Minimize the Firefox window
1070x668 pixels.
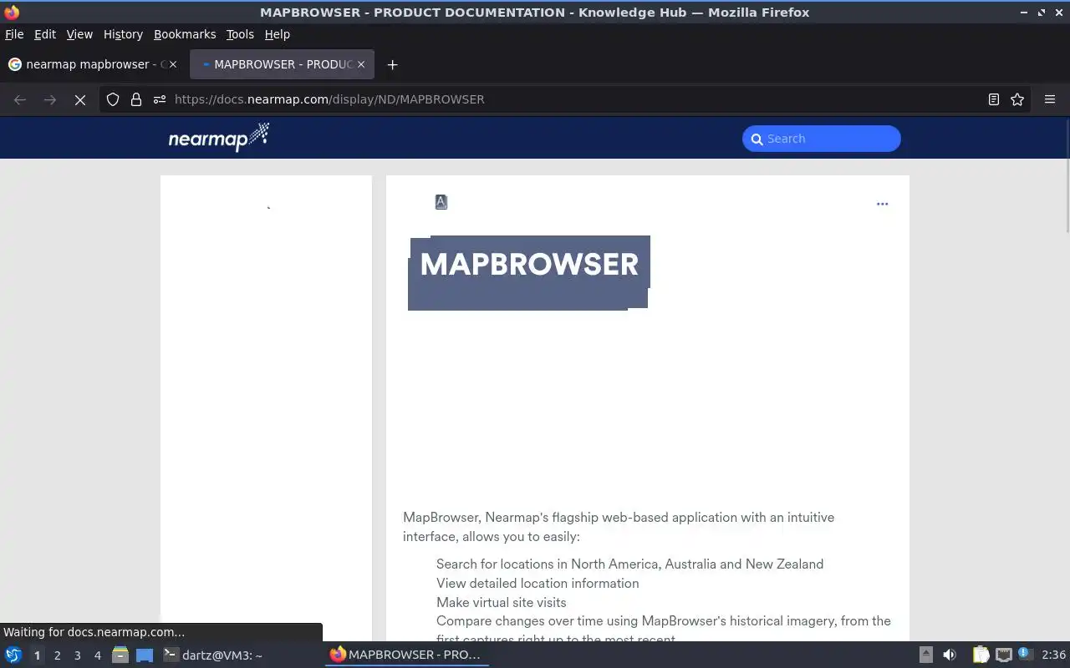pyautogui.click(x=1024, y=13)
